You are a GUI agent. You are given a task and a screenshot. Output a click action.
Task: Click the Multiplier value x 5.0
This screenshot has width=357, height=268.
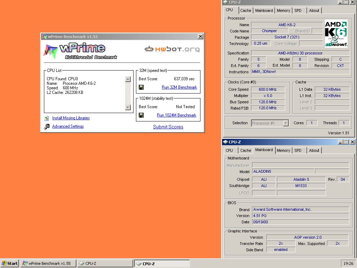point(268,96)
